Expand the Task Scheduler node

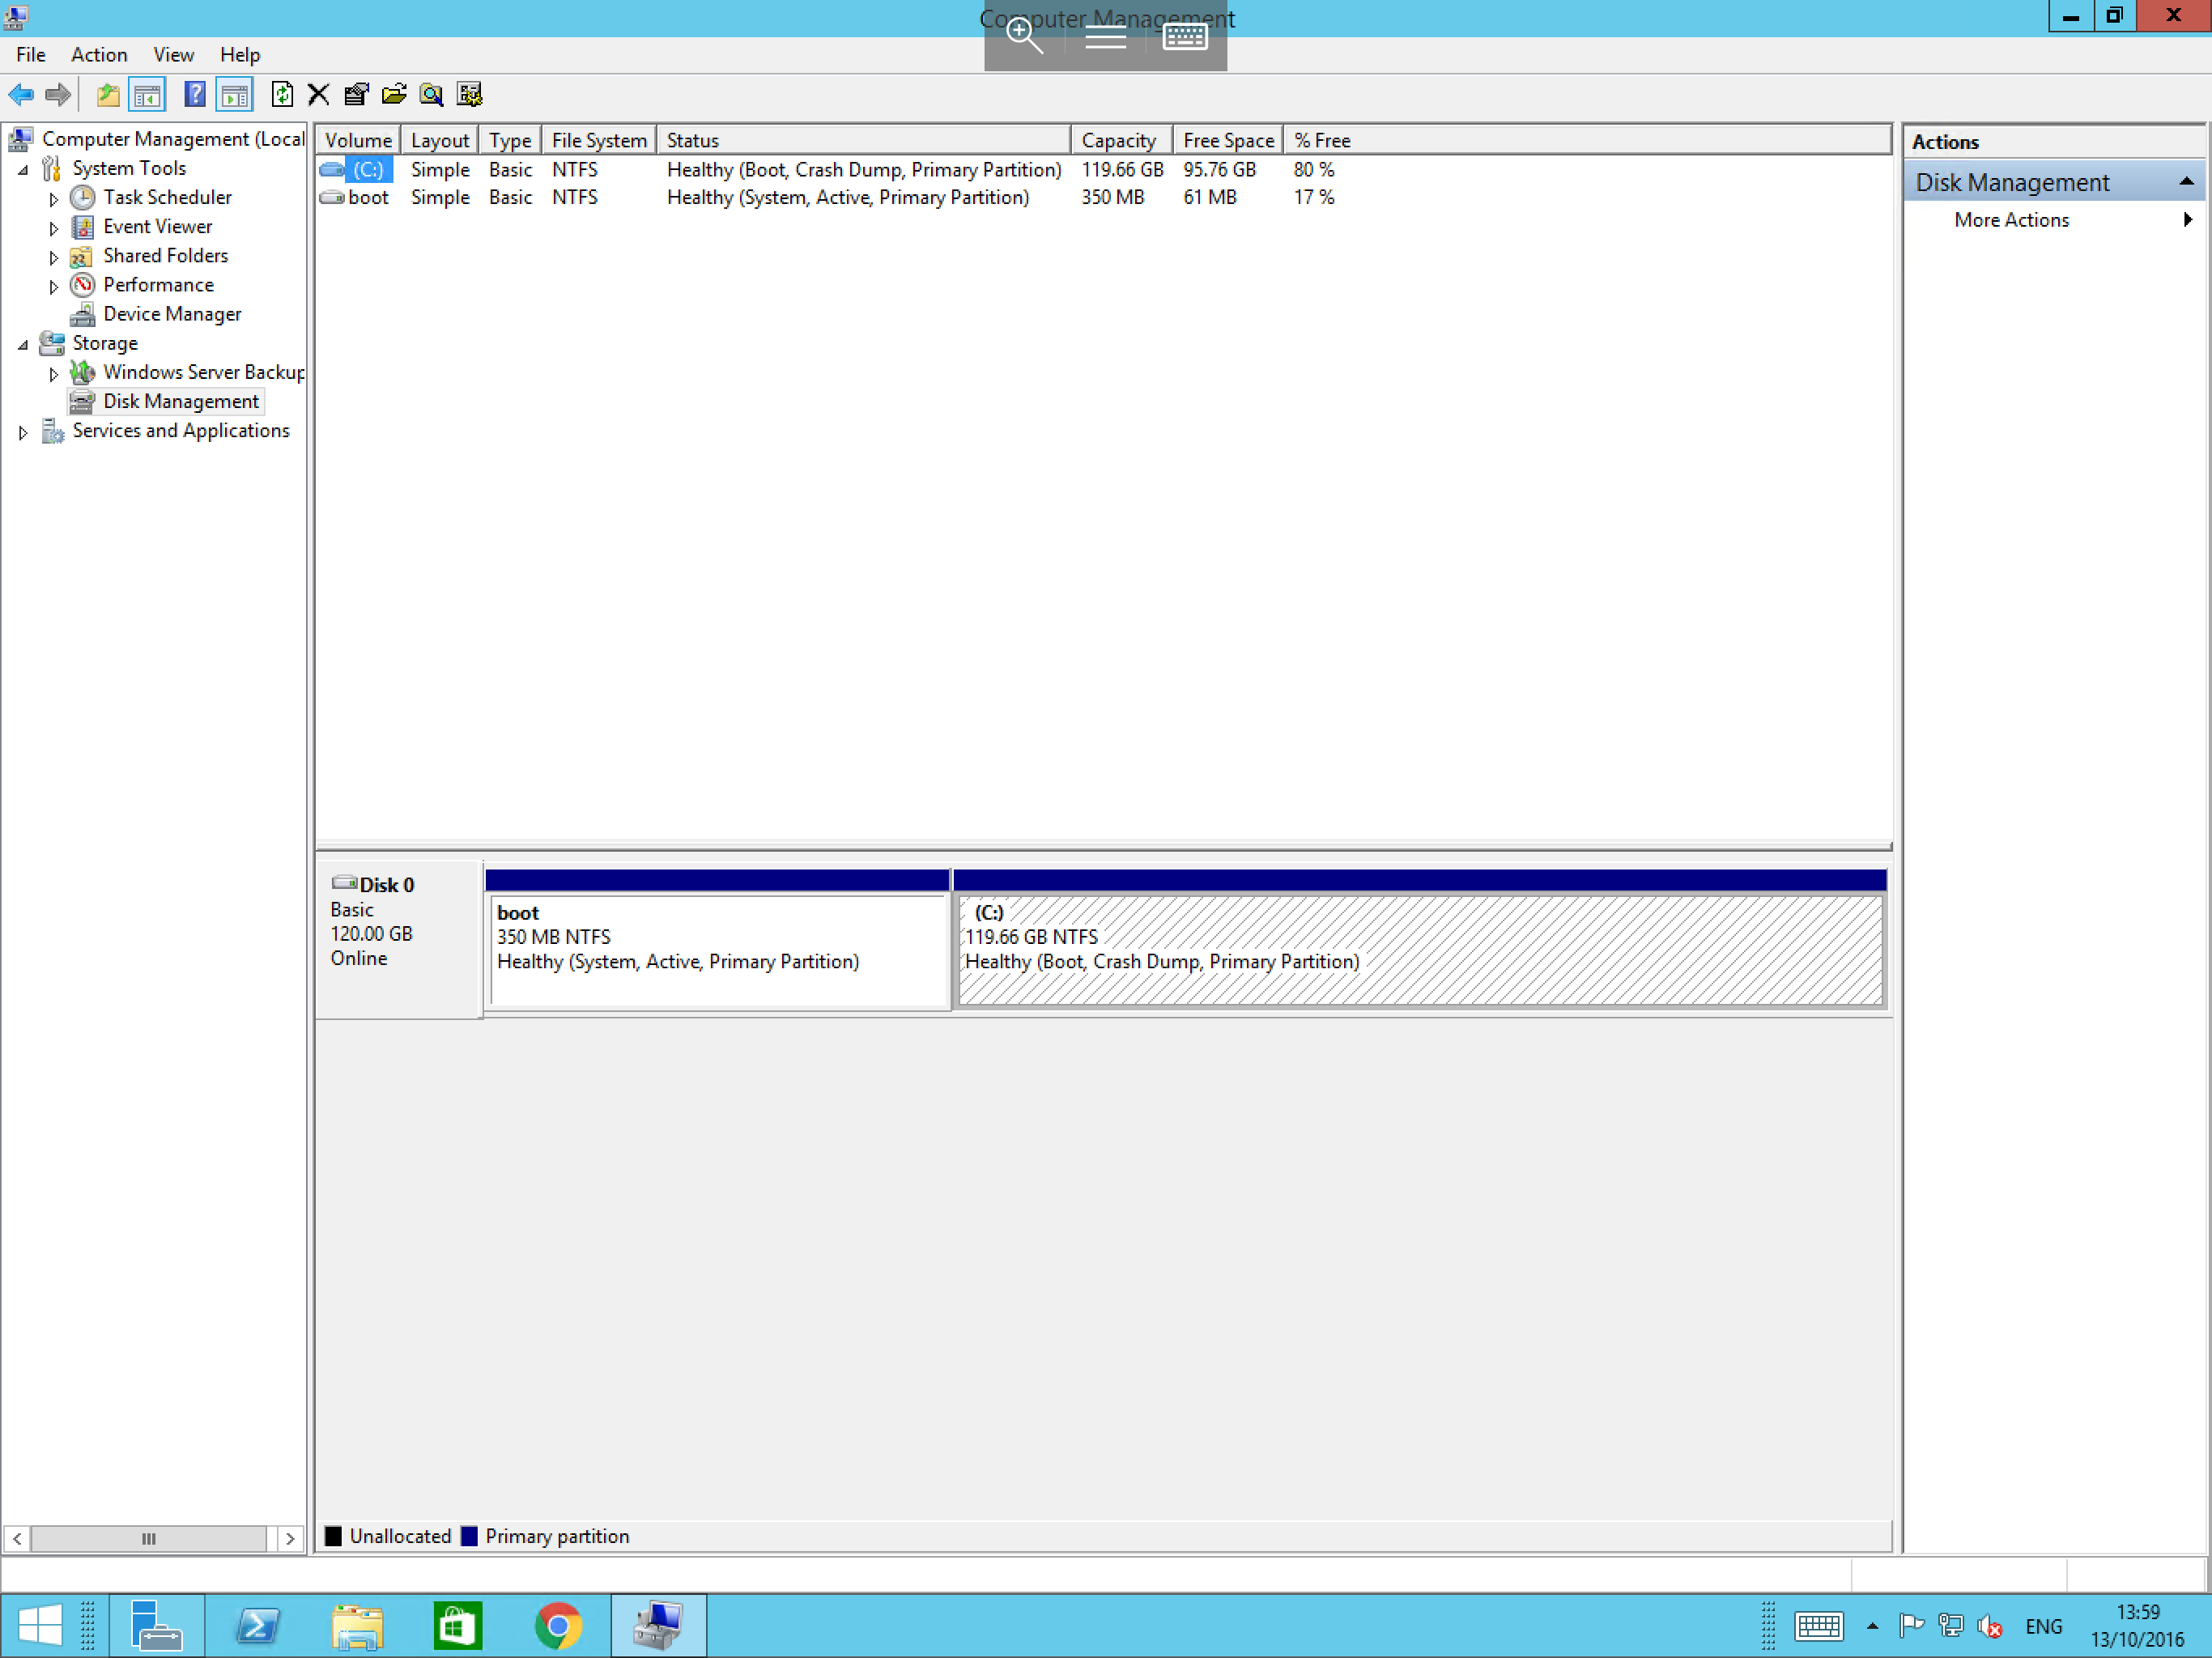[53, 199]
